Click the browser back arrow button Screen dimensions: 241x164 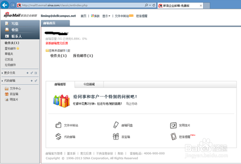(x=5, y=5)
